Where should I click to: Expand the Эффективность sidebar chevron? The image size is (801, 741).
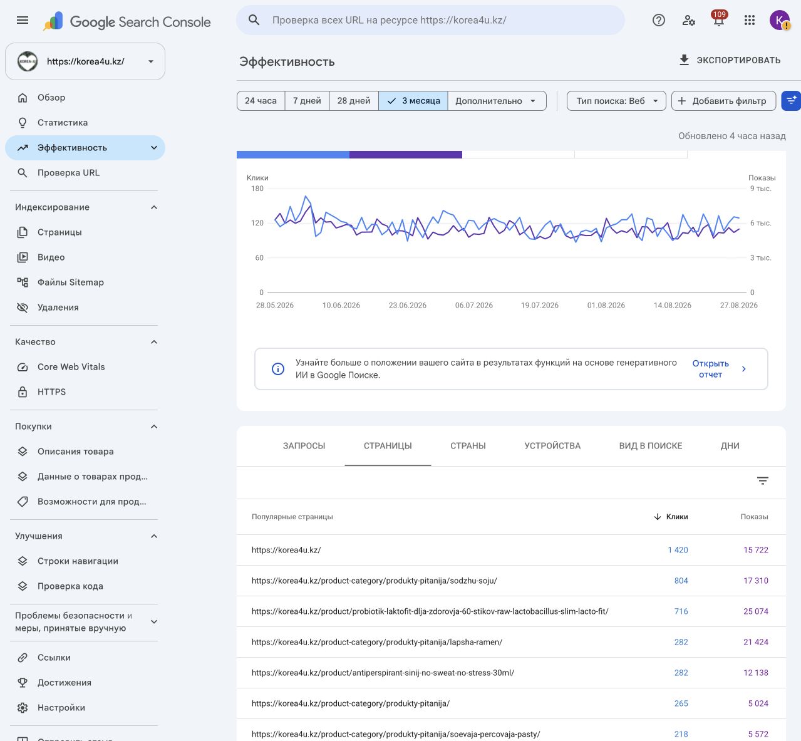(154, 148)
